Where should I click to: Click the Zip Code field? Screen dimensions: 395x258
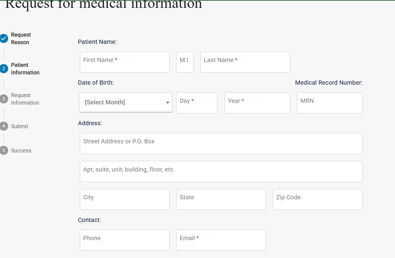coord(318,199)
